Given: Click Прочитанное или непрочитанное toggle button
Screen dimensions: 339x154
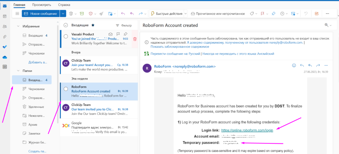Looking at the screenshot, I should pos(218,14).
